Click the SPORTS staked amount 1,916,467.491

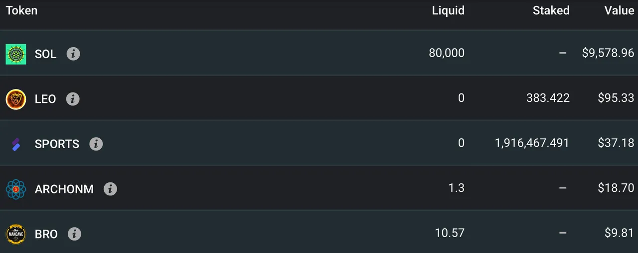click(x=532, y=143)
